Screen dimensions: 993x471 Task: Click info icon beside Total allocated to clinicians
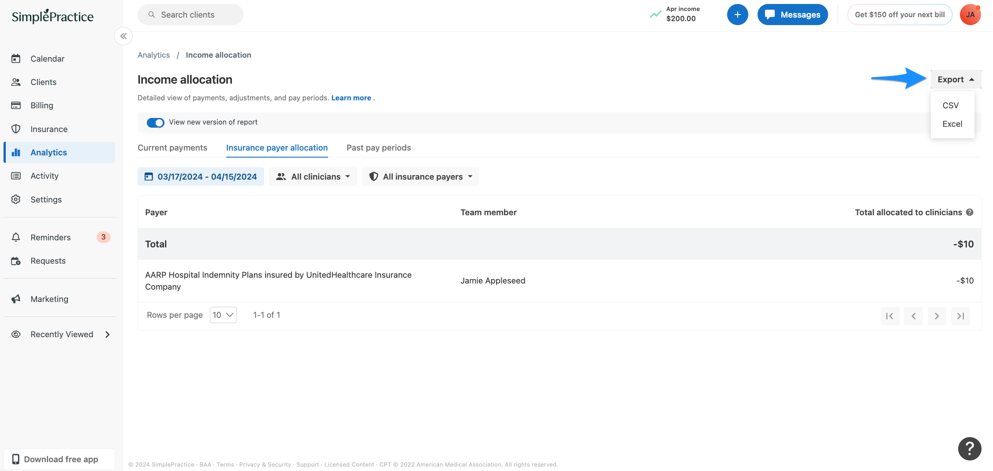[x=970, y=212]
